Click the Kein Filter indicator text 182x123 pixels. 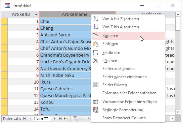coord(85,119)
